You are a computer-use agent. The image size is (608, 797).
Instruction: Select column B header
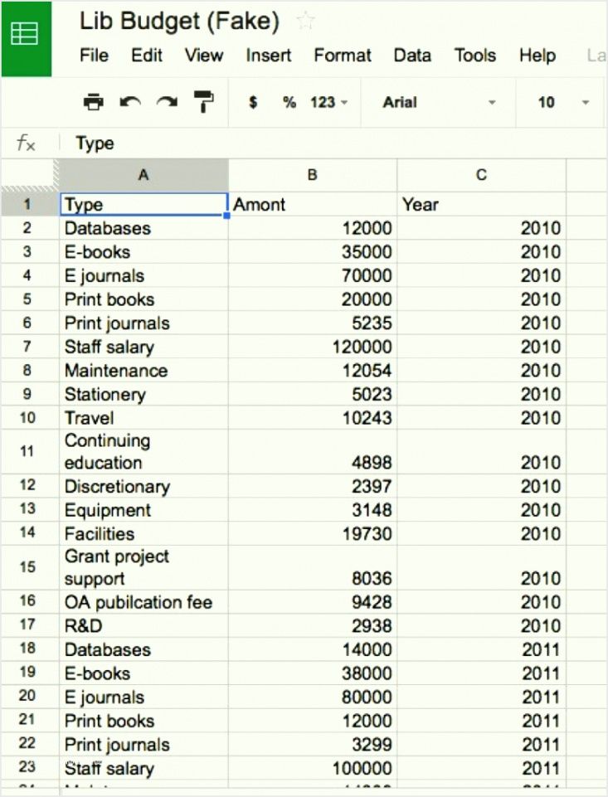point(313,175)
